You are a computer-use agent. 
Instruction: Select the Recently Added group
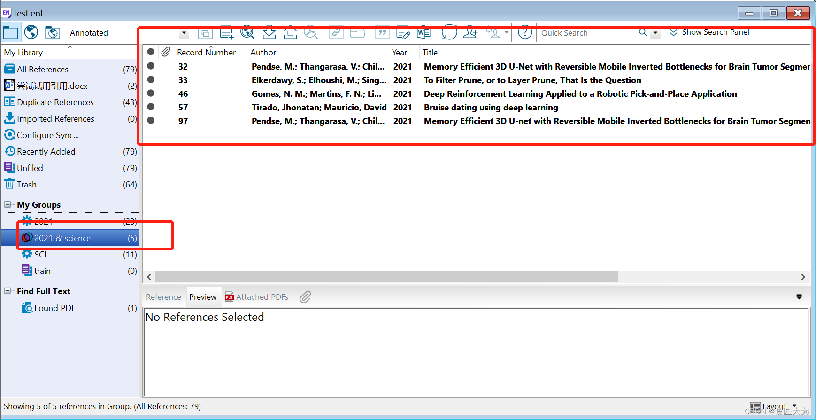point(70,151)
